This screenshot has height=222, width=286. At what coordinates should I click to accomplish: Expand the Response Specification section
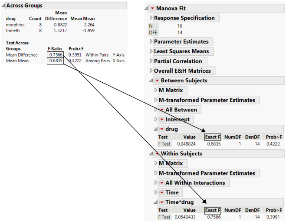(151, 18)
